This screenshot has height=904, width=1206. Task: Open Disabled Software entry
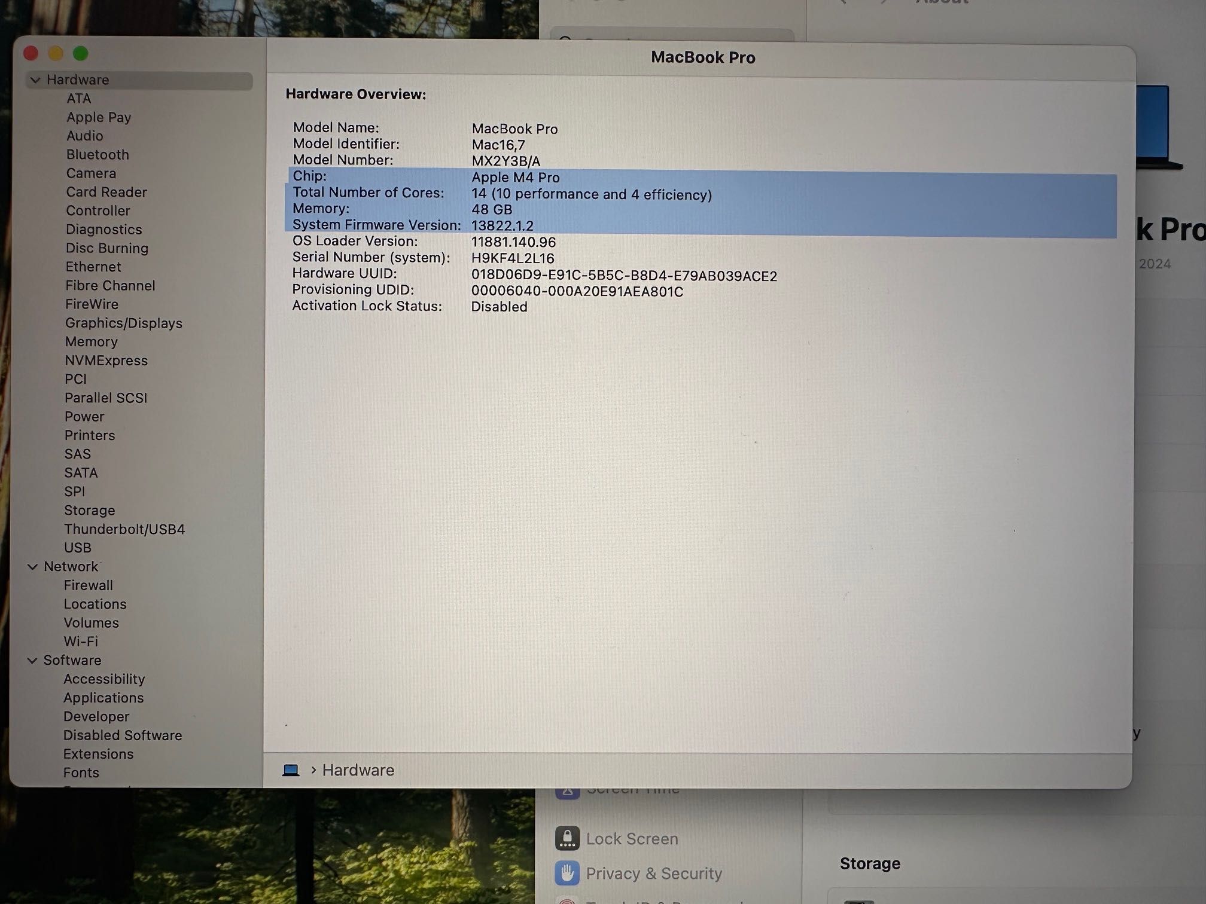123,735
